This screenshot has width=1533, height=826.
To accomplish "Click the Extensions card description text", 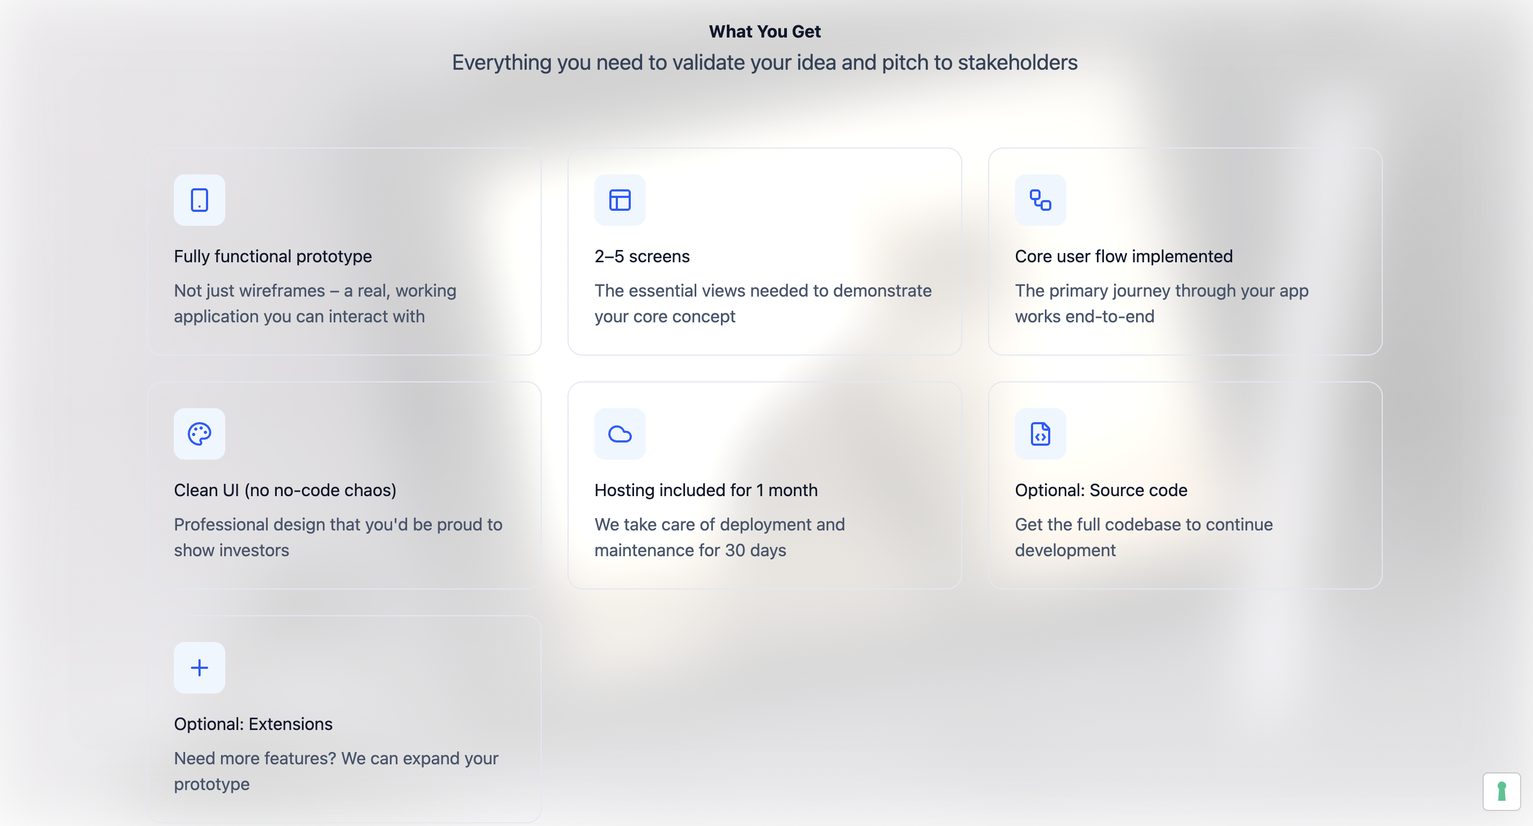I will [336, 771].
